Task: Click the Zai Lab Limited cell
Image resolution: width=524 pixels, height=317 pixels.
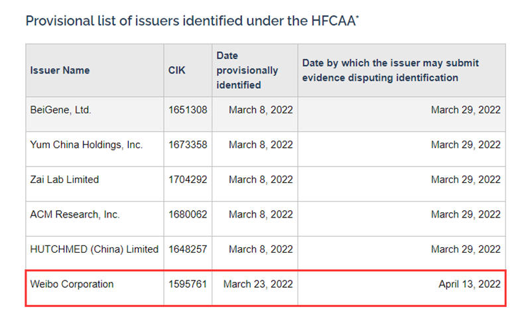Action: coord(64,179)
